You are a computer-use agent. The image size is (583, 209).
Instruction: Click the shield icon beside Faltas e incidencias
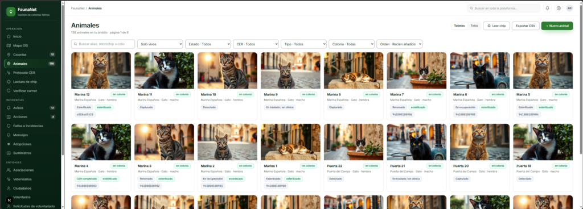(x=9, y=126)
